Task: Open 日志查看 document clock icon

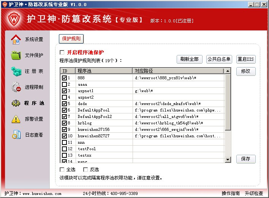Action: click(16, 134)
